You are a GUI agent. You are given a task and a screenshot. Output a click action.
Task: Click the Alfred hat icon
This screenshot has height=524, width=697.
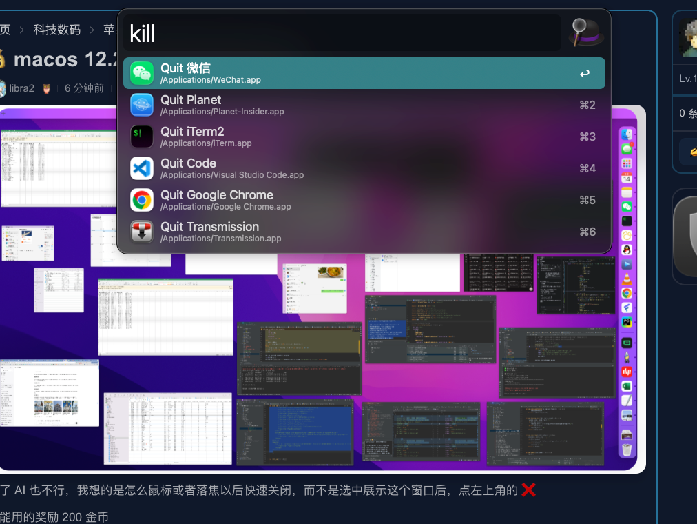pos(586,32)
